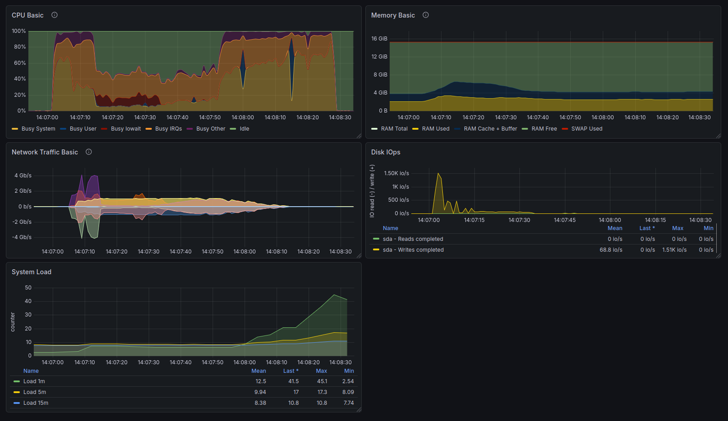Click Load 1m green color swatch

point(17,381)
